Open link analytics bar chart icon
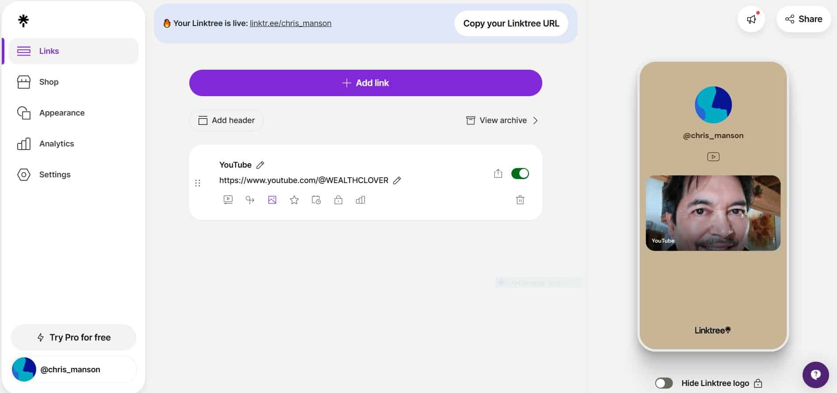This screenshot has height=393, width=837. pyautogui.click(x=360, y=200)
